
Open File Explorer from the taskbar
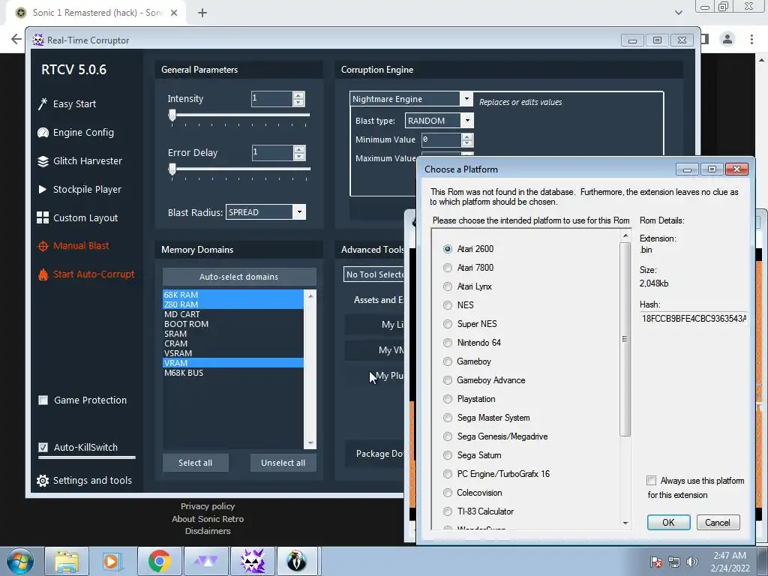point(66,561)
